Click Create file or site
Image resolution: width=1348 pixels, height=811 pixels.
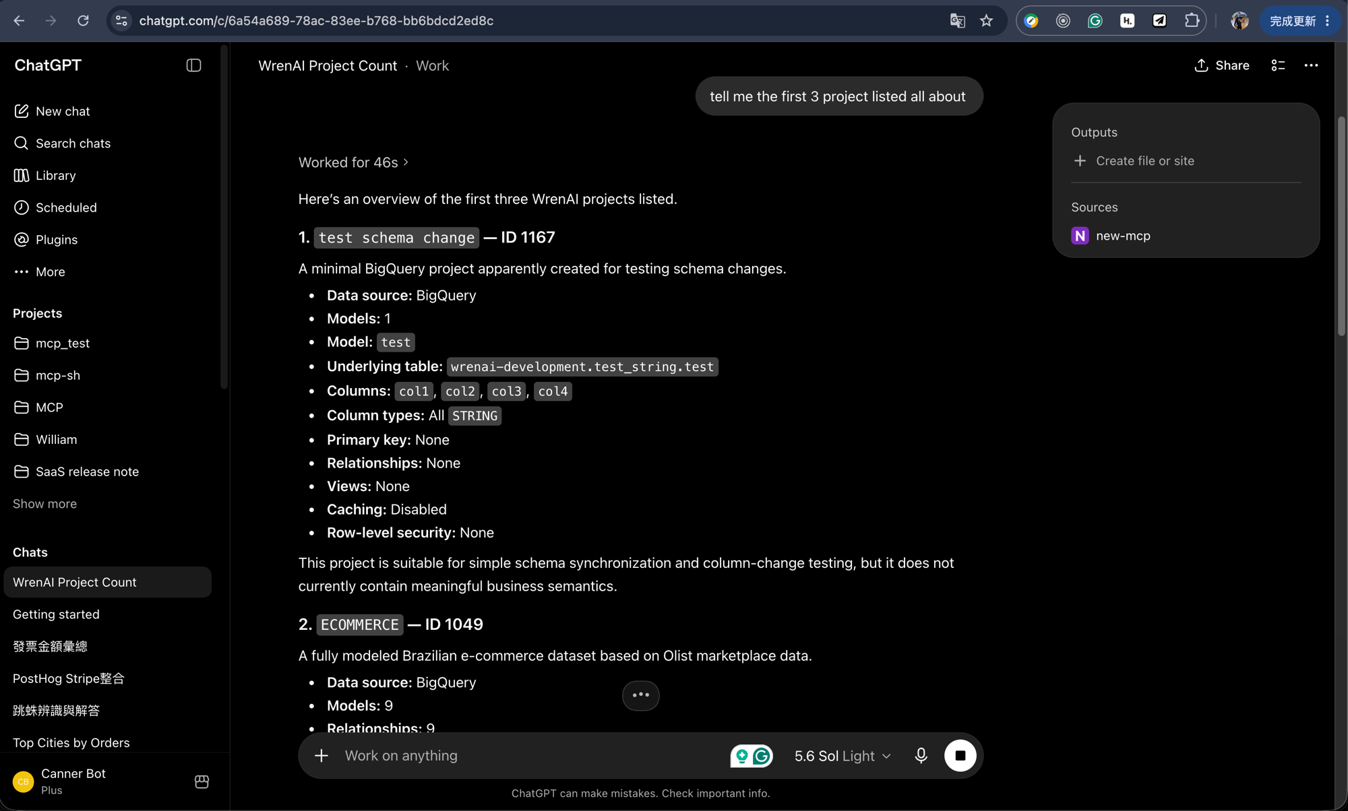coord(1134,161)
